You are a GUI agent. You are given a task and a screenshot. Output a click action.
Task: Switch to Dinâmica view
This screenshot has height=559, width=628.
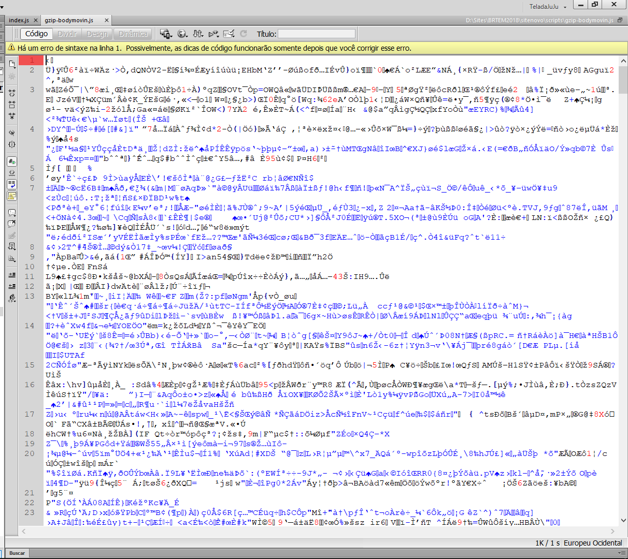point(133,34)
